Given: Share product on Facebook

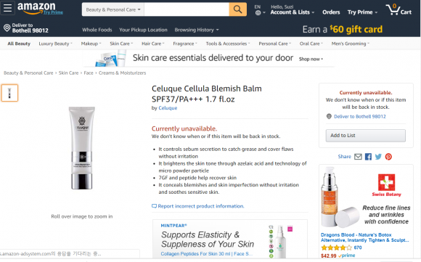Looking at the screenshot, I should [368, 157].
